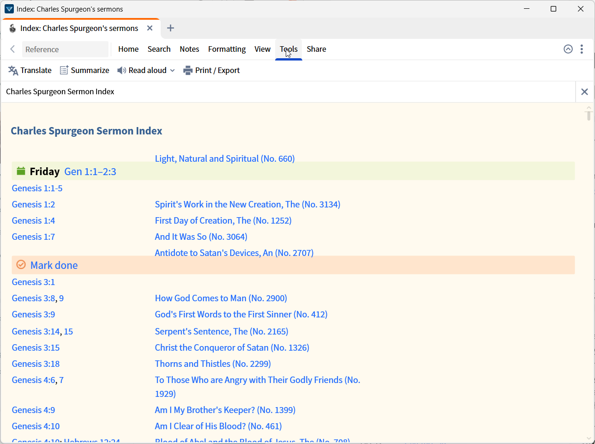Click the Charles Spurgeon Sermon Index panel title
This screenshot has width=595, height=444.
click(x=60, y=91)
